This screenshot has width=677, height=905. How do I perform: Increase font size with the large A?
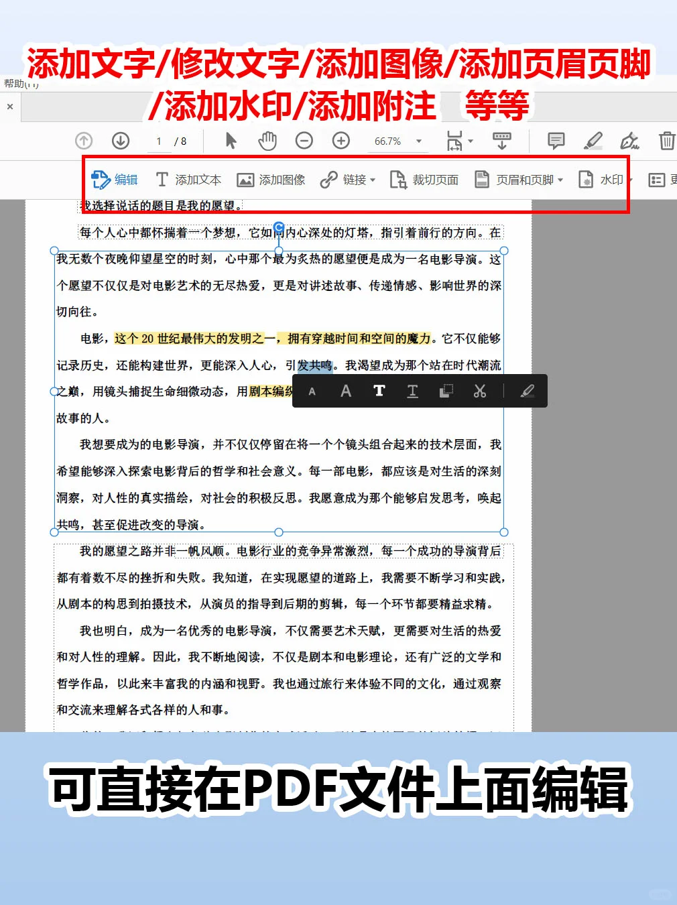pyautogui.click(x=346, y=391)
